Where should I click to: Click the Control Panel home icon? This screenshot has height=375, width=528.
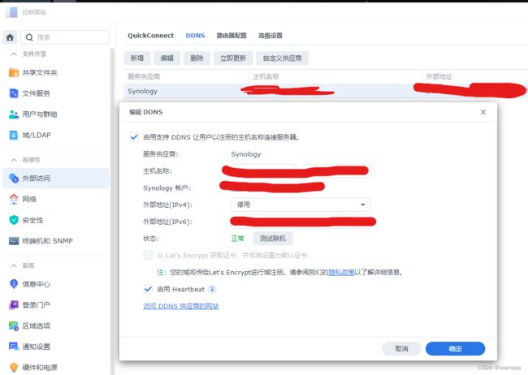click(x=10, y=37)
